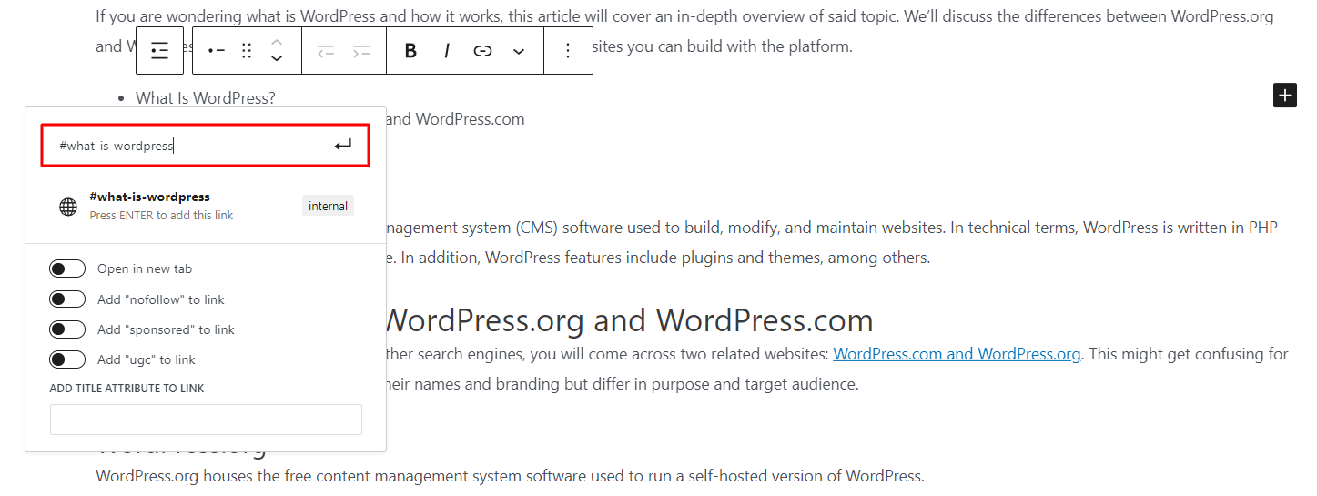
Task: Switch on Add "ugc" to link
Action: [68, 359]
